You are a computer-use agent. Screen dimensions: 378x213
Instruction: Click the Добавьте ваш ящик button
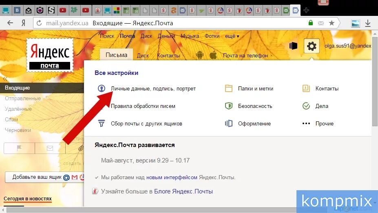(44, 177)
